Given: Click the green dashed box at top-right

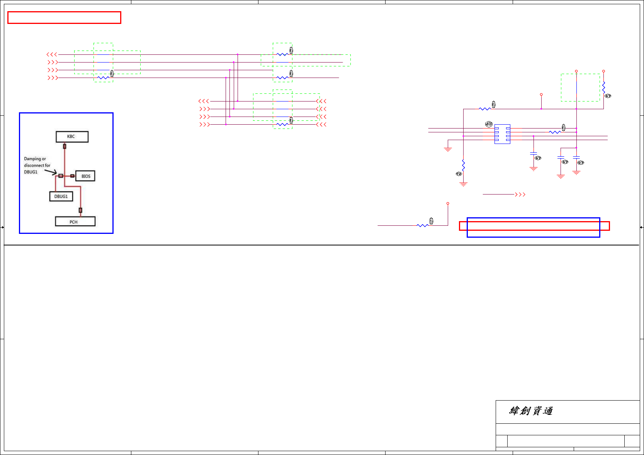Looking at the screenshot, I should pyautogui.click(x=580, y=88).
